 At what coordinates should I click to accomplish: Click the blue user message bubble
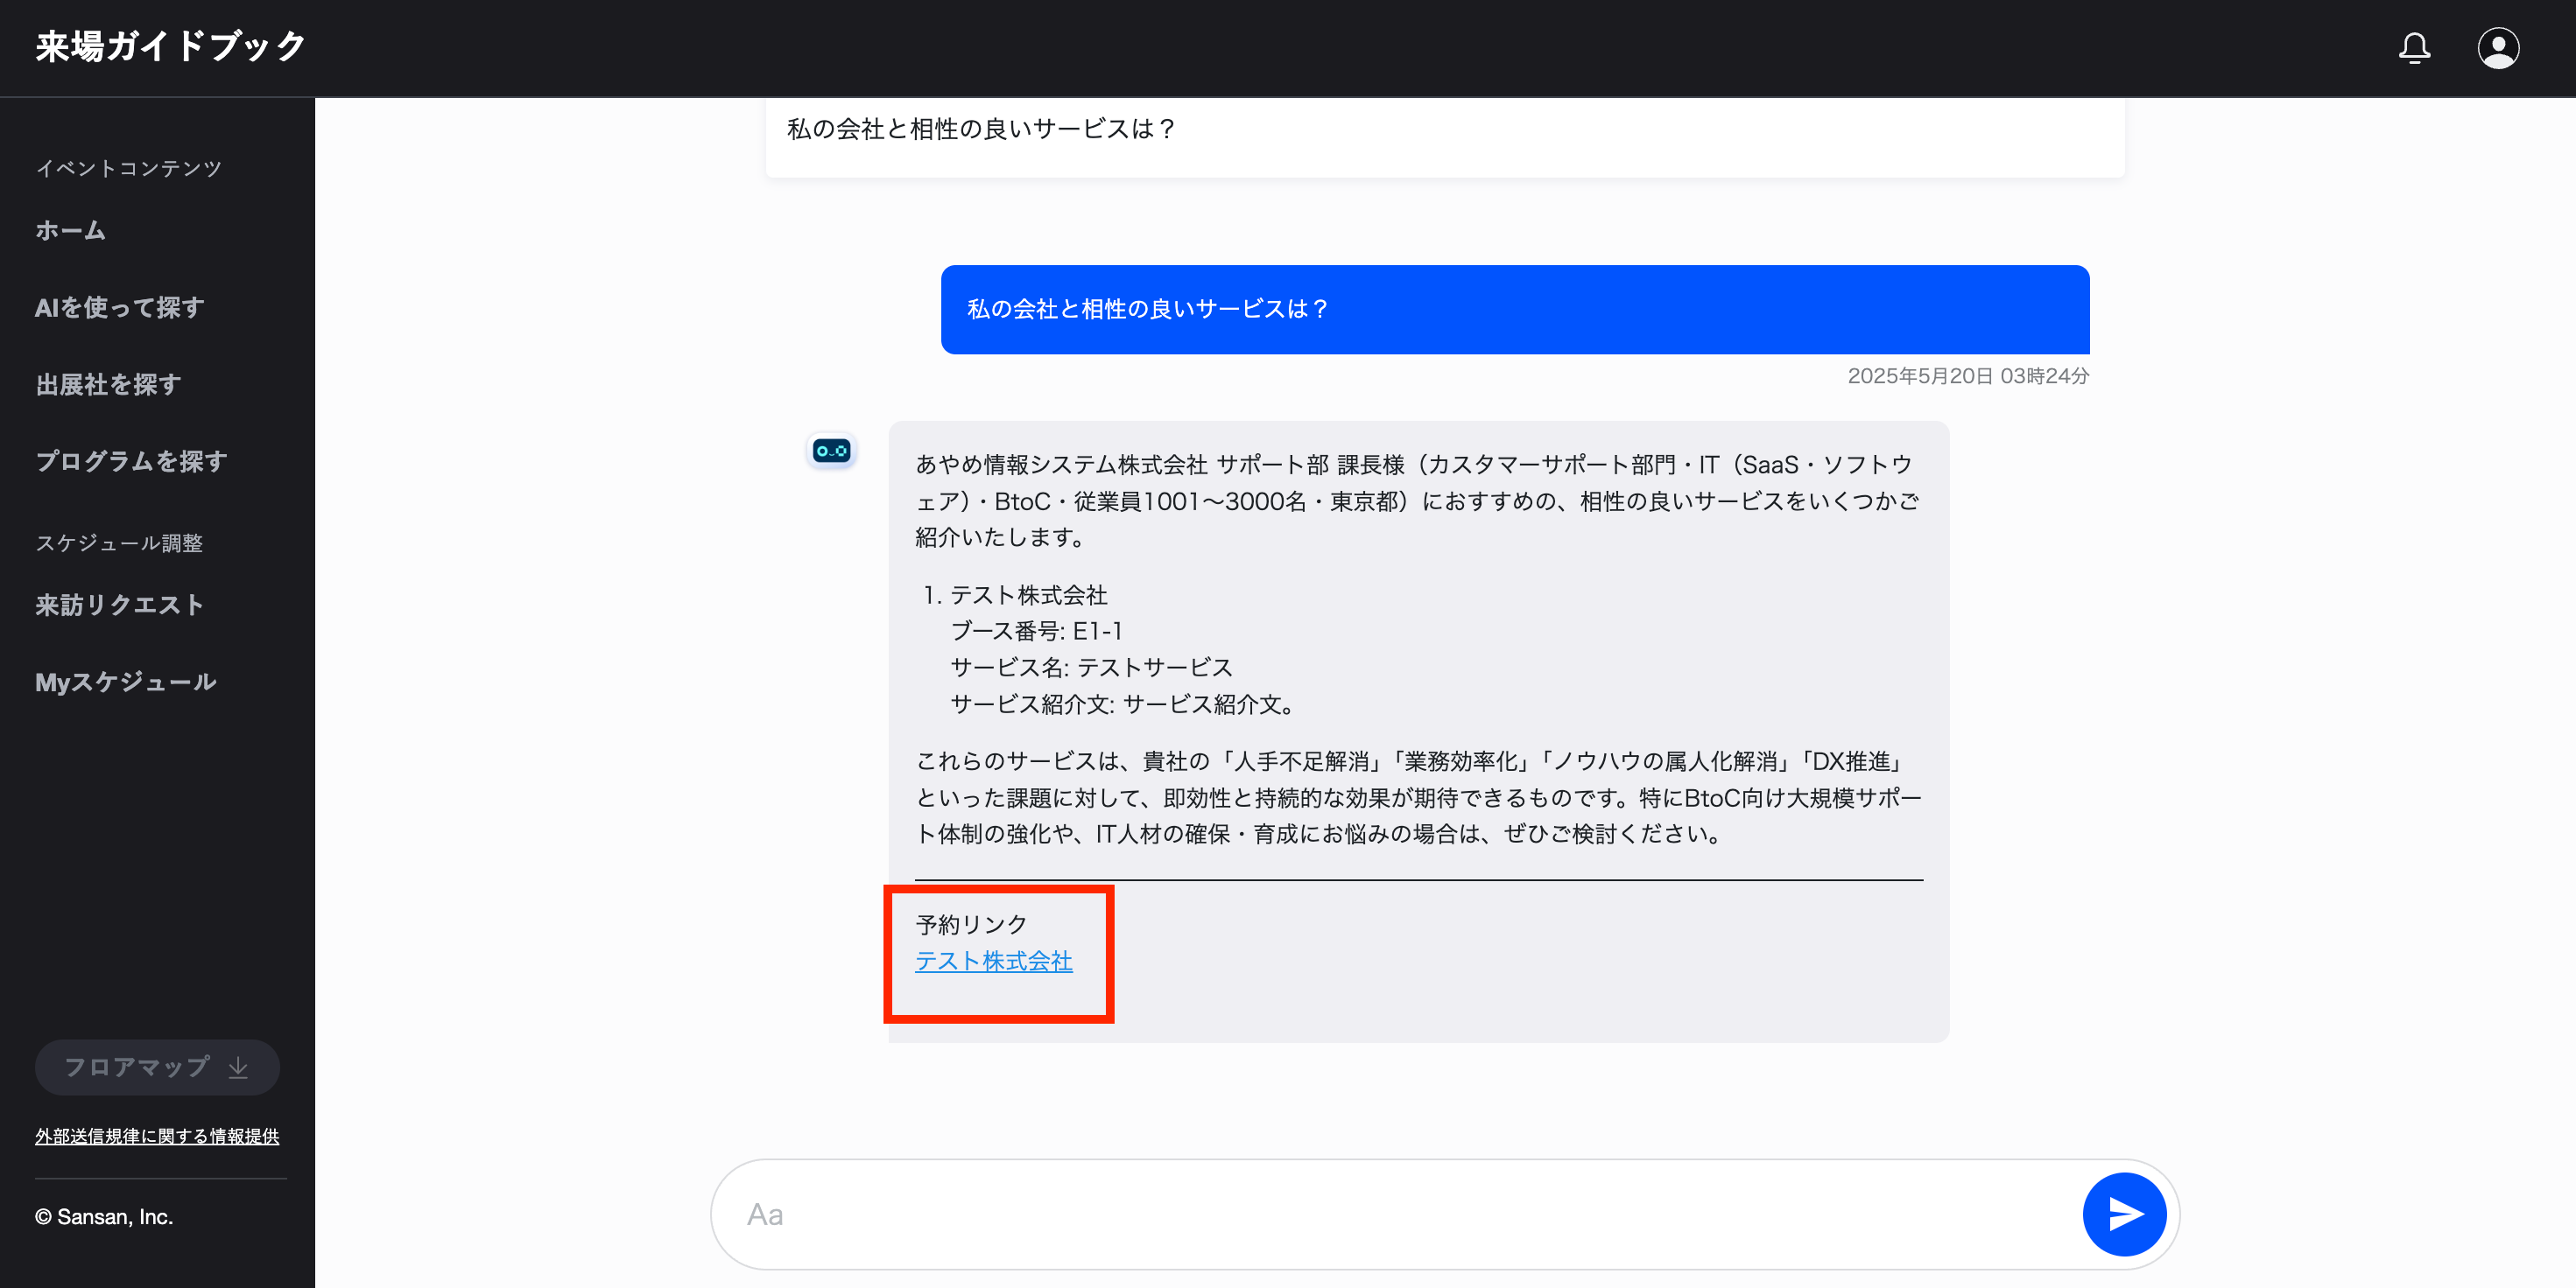(1515, 309)
